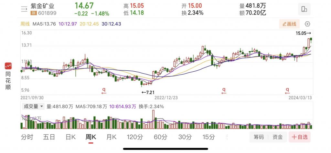Open chart settings hexagon icon

point(308,24)
